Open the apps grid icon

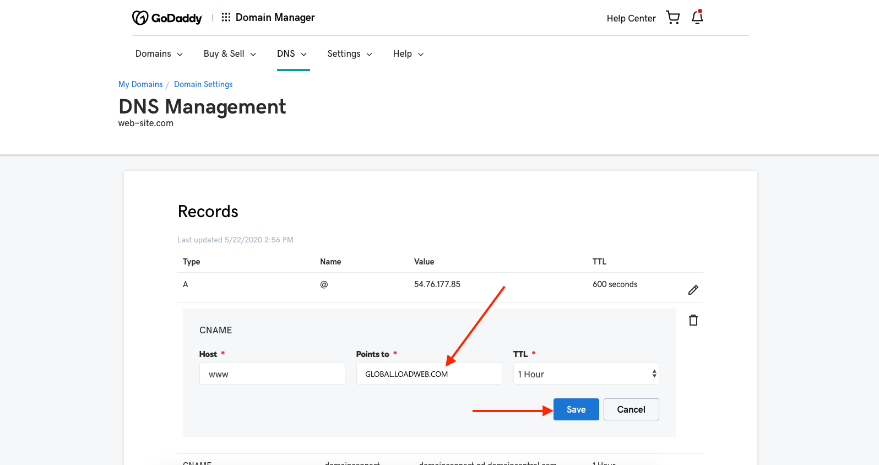pos(226,18)
